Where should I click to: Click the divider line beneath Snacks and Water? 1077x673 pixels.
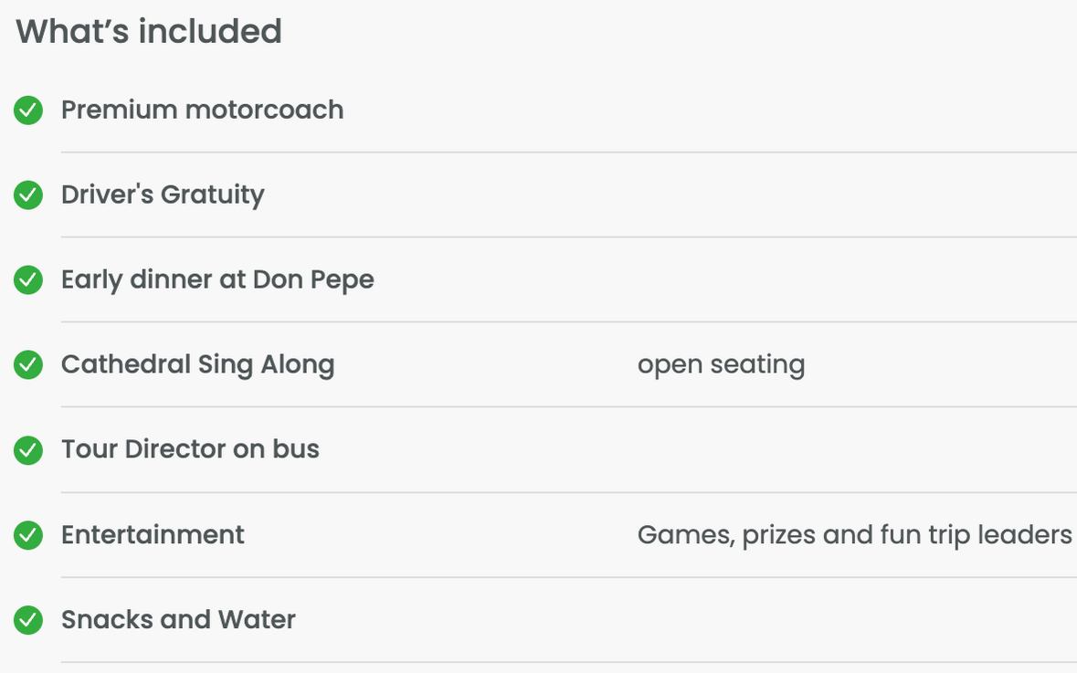tap(568, 662)
